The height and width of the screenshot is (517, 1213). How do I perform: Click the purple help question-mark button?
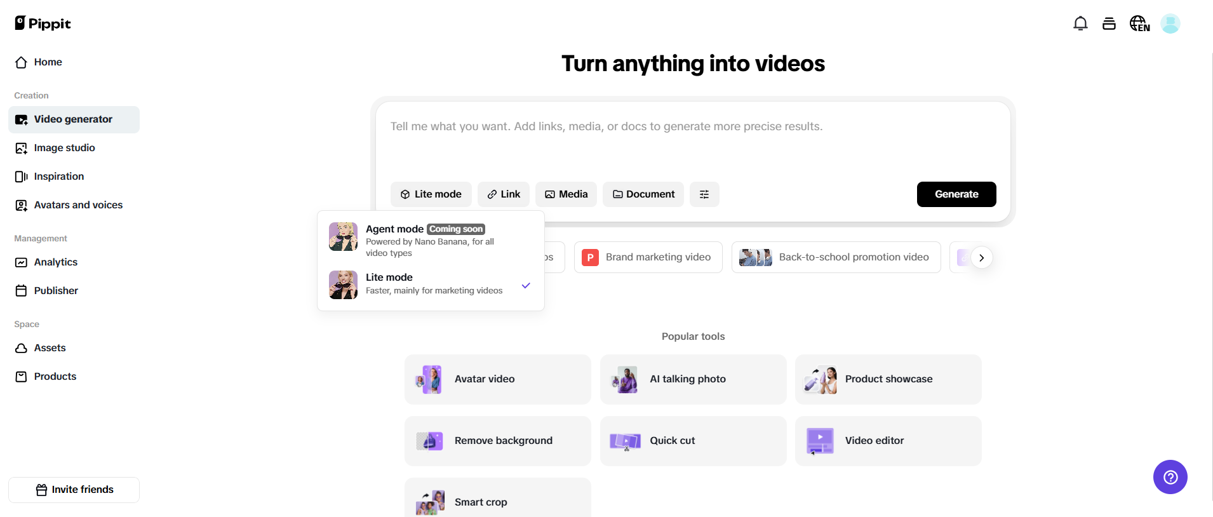coord(1170,477)
